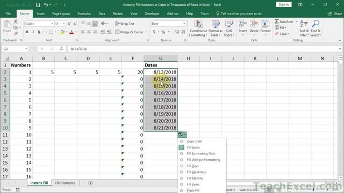Expand the formula bar
The width and height of the screenshot is (344, 193).
point(340,49)
